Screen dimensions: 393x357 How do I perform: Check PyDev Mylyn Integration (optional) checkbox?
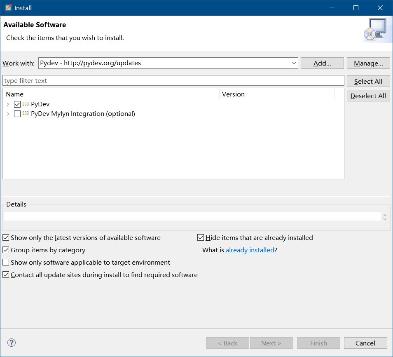point(17,114)
